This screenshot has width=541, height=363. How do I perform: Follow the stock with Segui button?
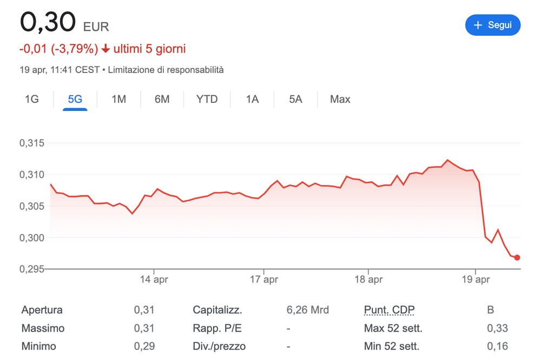(493, 25)
